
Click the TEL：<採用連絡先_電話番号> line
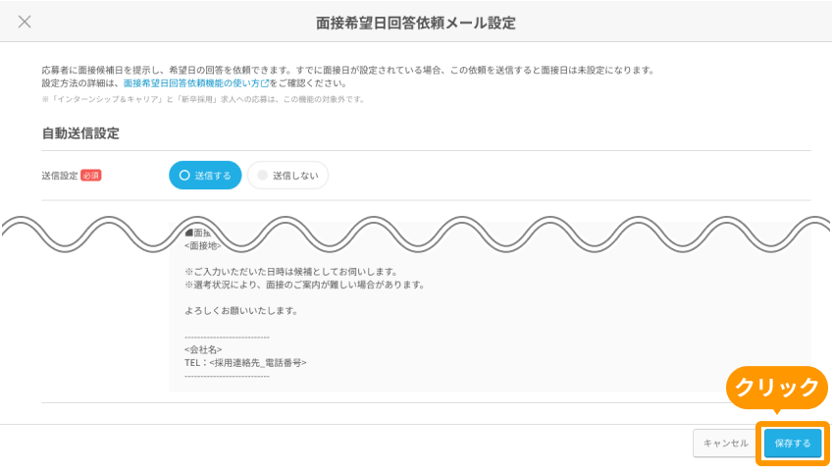coord(245,363)
